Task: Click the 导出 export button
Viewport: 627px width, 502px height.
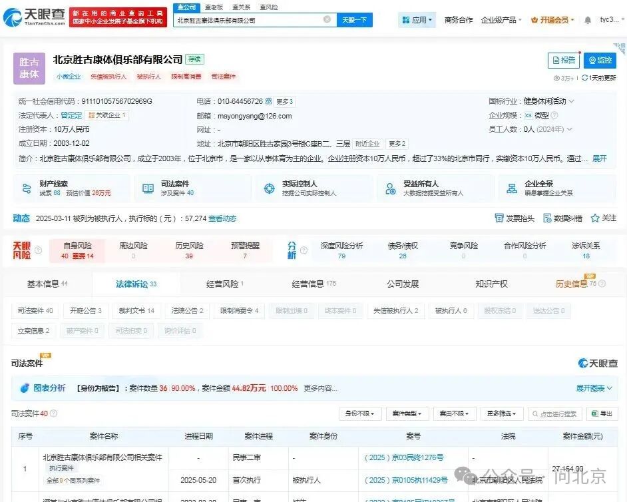Action: click(x=602, y=413)
